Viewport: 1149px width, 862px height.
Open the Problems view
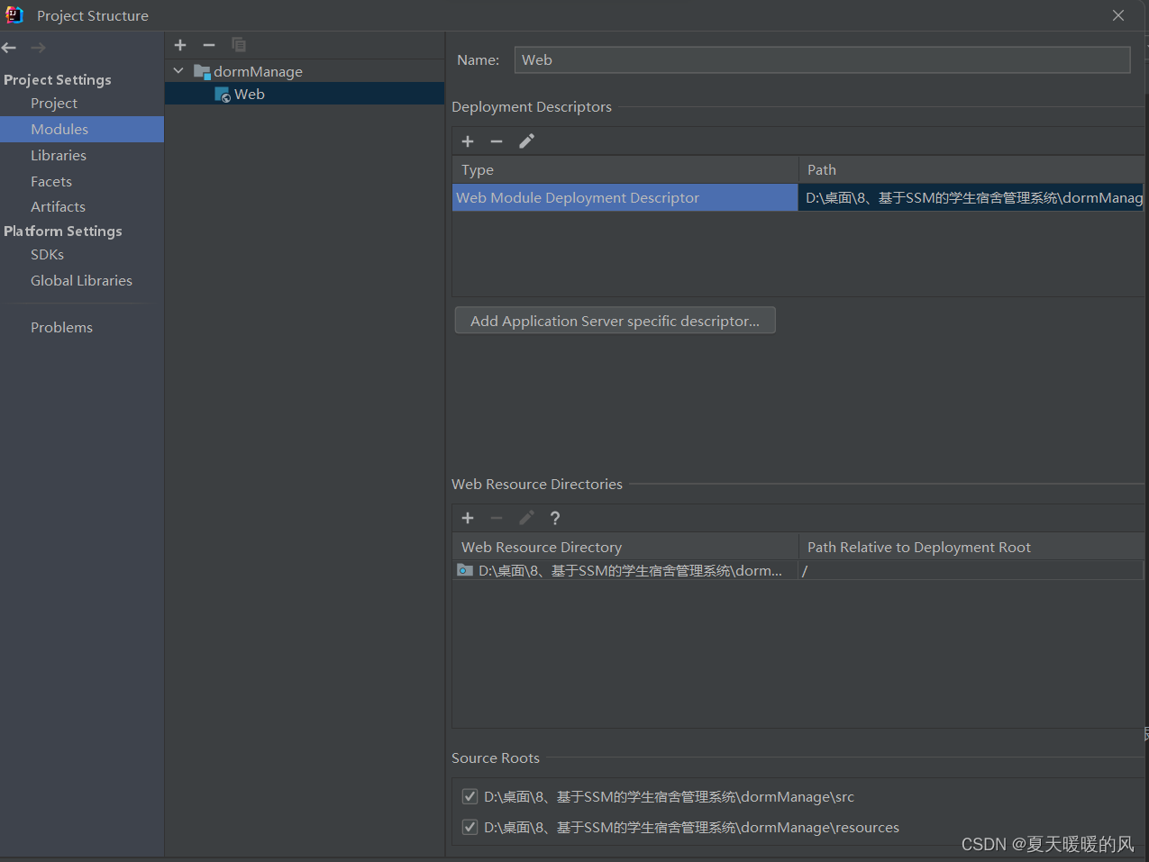pyautogui.click(x=61, y=327)
